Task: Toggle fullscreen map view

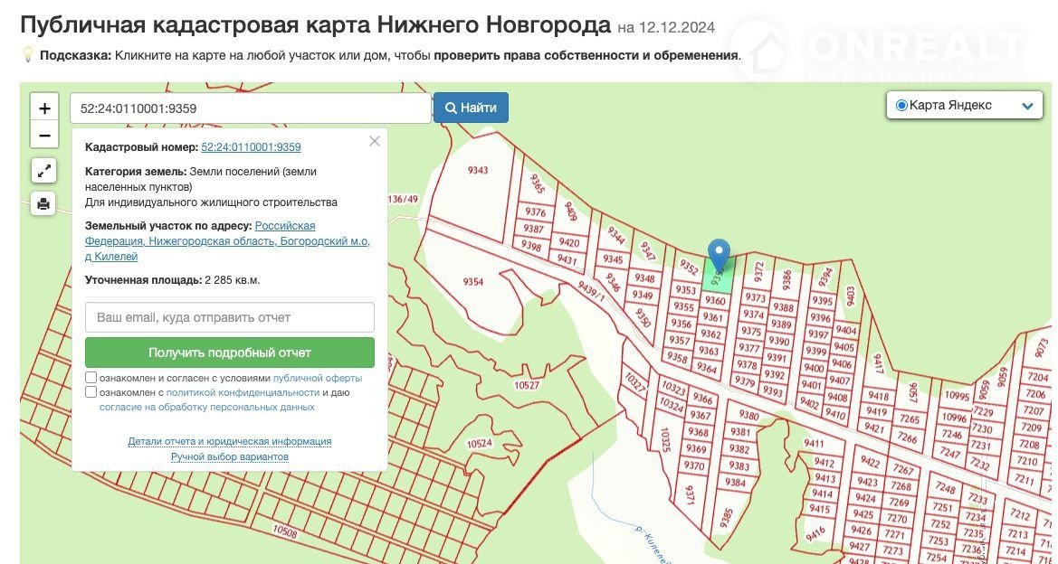Action: [x=43, y=170]
